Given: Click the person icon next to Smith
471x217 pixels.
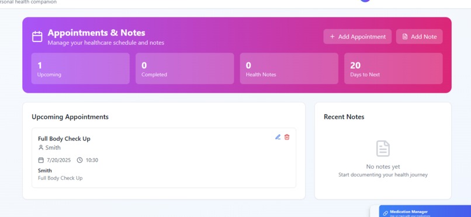Looking at the screenshot, I should coord(41,148).
